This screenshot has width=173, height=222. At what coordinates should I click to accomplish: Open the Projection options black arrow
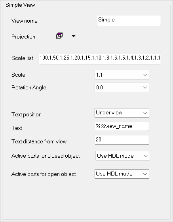(73, 36)
